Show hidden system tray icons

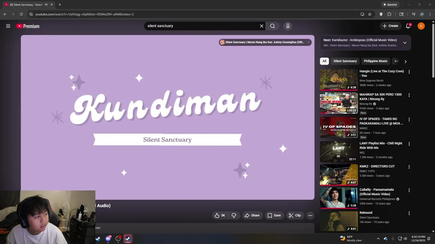[378, 239]
